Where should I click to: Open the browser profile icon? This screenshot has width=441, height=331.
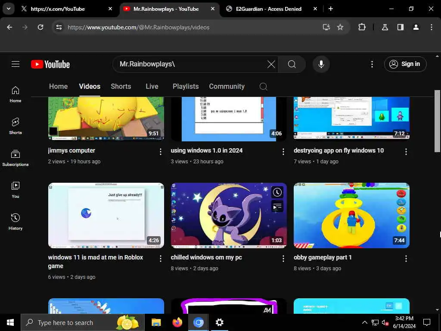click(416, 27)
